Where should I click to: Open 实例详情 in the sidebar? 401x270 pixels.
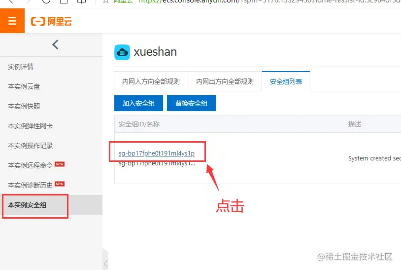21,67
